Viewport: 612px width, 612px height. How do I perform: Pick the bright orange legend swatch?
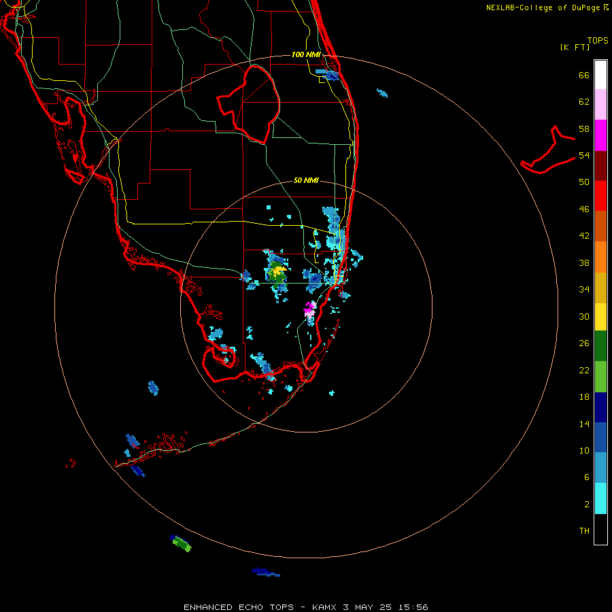[600, 257]
